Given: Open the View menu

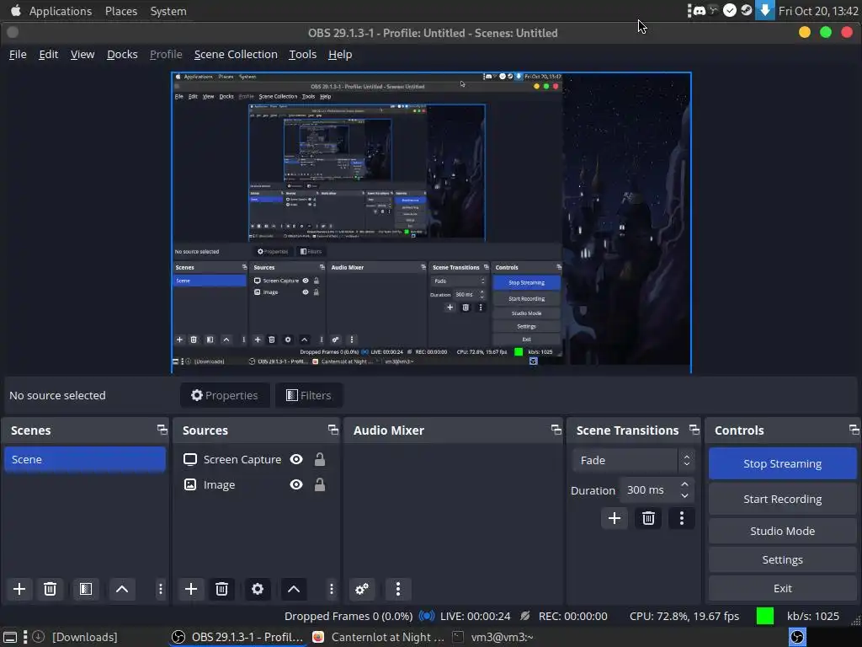Looking at the screenshot, I should point(82,55).
